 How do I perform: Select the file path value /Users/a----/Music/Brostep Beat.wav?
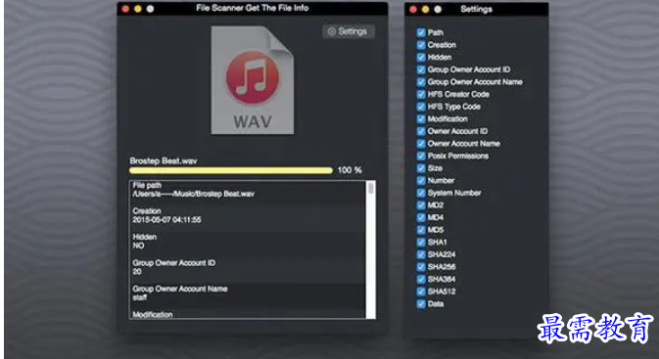[x=193, y=194]
